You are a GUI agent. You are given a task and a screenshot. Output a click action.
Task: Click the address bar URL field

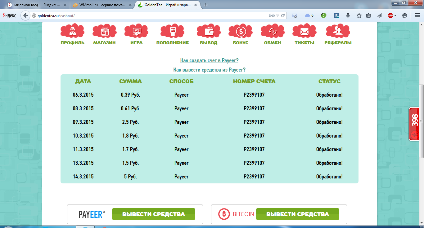(152, 15)
